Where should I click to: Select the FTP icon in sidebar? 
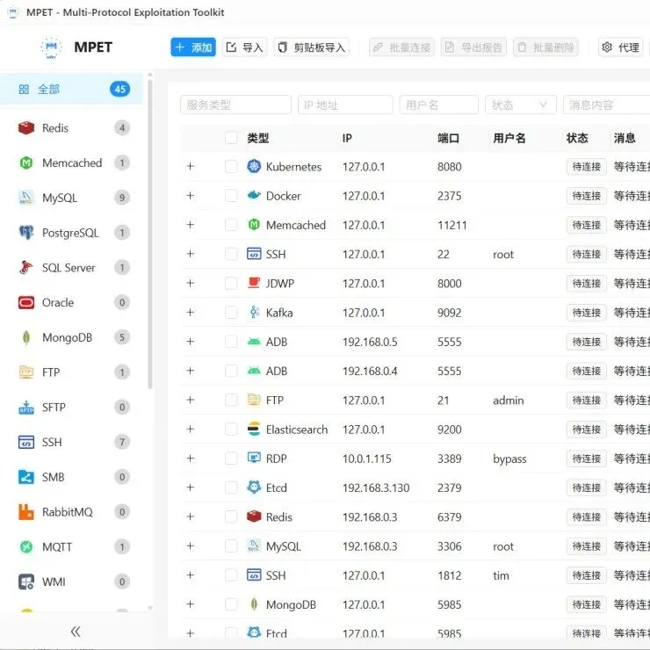[x=26, y=372]
